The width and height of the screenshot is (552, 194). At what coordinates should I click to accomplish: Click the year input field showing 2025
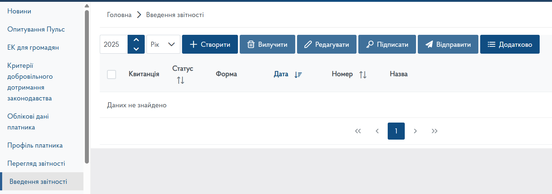pos(114,44)
